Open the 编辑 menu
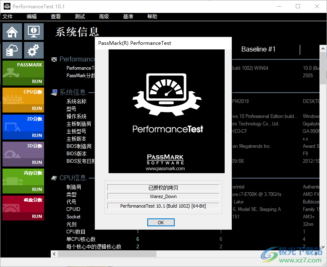Screen dimensions: 327x267 pos(32,17)
